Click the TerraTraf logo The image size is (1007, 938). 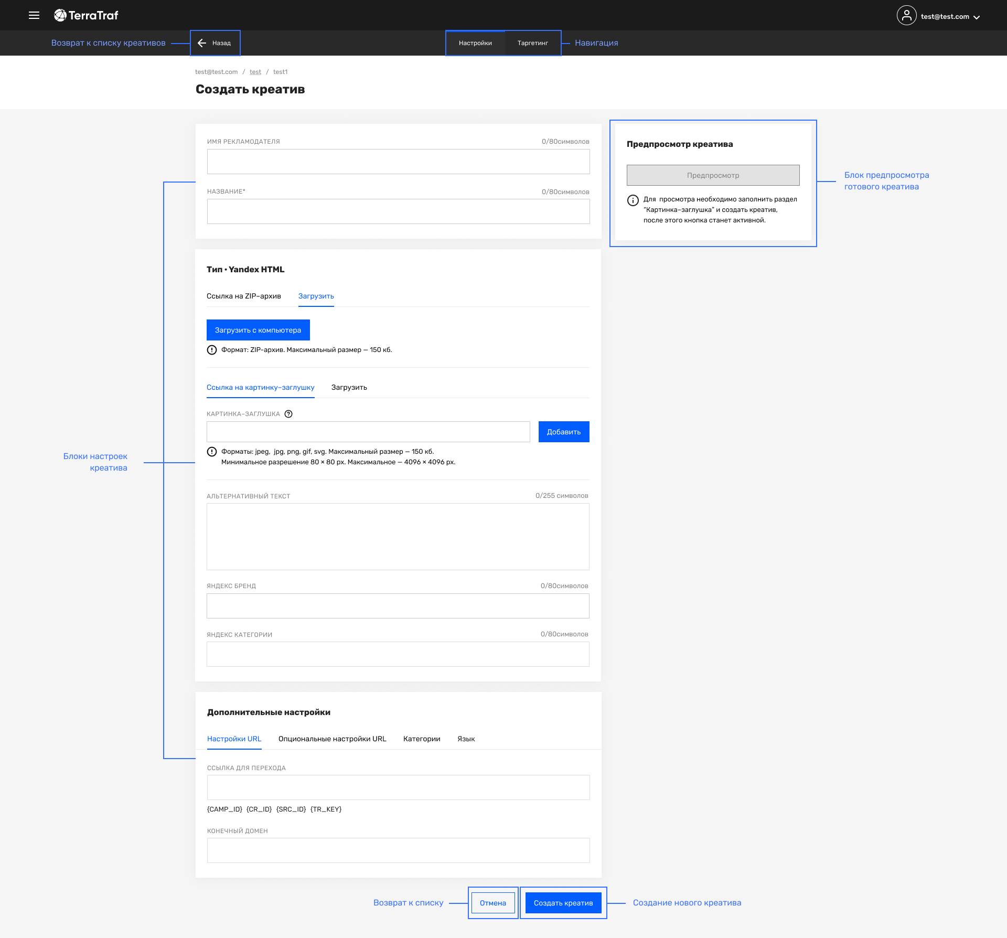(86, 15)
